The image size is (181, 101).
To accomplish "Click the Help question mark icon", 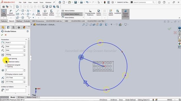I will [164, 2].
